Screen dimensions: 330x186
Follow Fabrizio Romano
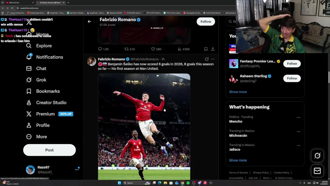pos(206,21)
